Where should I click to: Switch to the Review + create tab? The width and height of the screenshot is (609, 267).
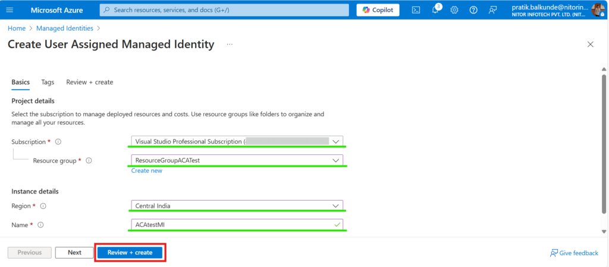click(90, 82)
